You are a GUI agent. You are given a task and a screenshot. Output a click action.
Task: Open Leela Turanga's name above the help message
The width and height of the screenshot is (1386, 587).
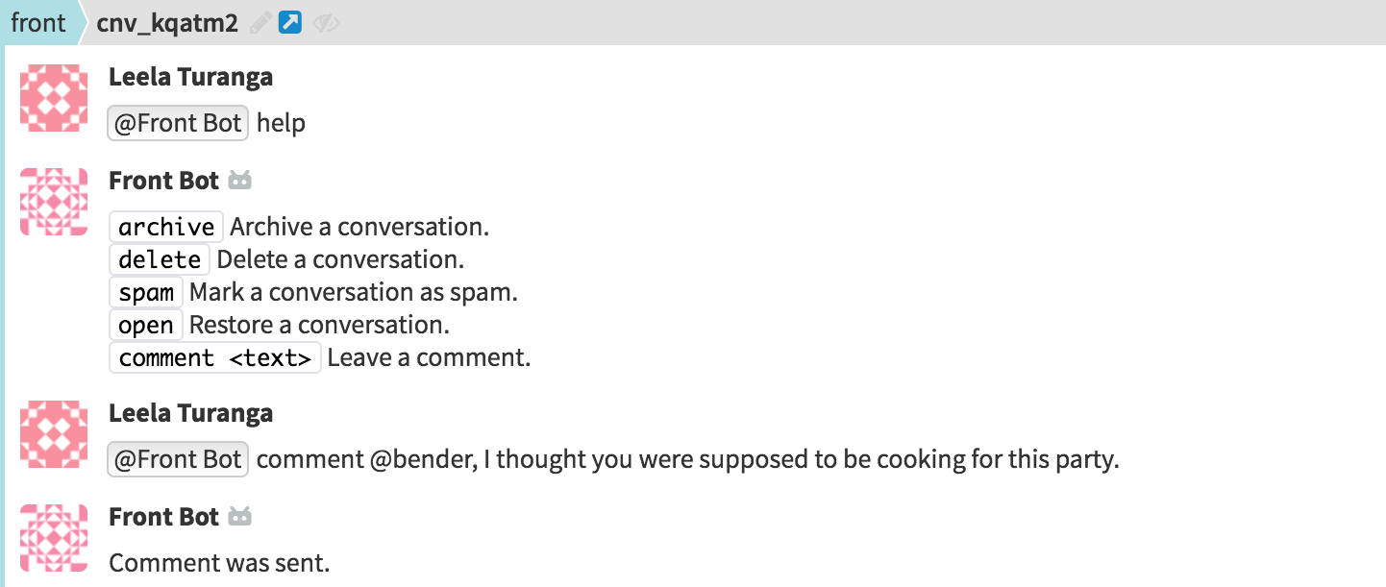pos(191,77)
